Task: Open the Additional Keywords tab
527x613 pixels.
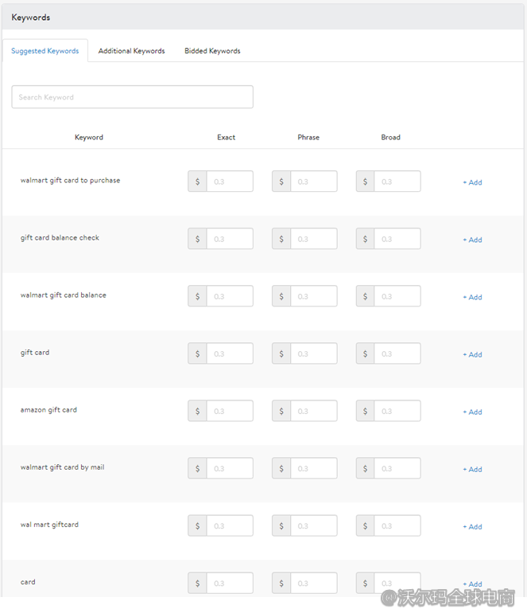Action: (x=131, y=51)
